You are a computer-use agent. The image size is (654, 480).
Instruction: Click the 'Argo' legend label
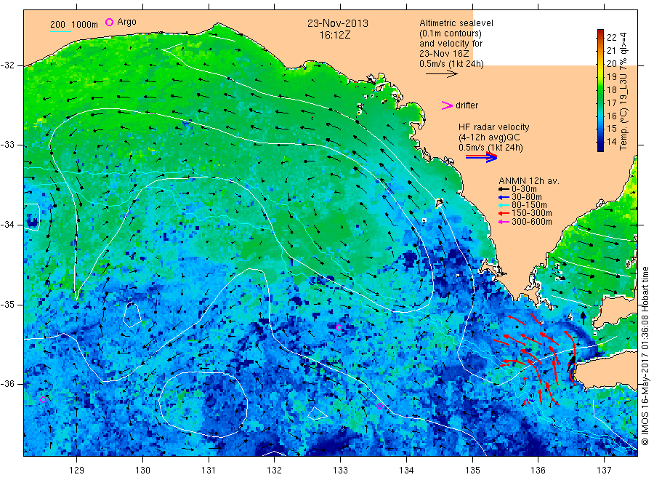point(126,22)
